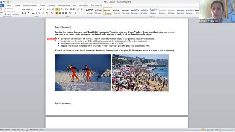Open the Paragraph dialog launcher
This screenshot has width=235, height=132.
tap(83, 16)
